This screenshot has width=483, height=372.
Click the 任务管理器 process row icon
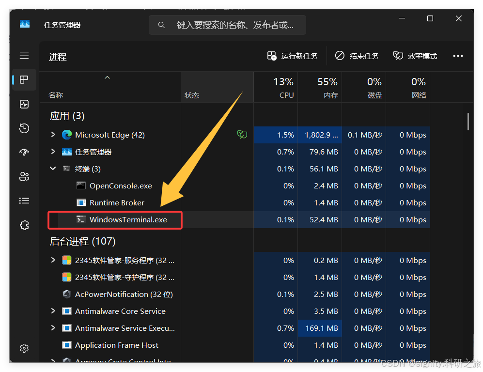[x=67, y=152]
